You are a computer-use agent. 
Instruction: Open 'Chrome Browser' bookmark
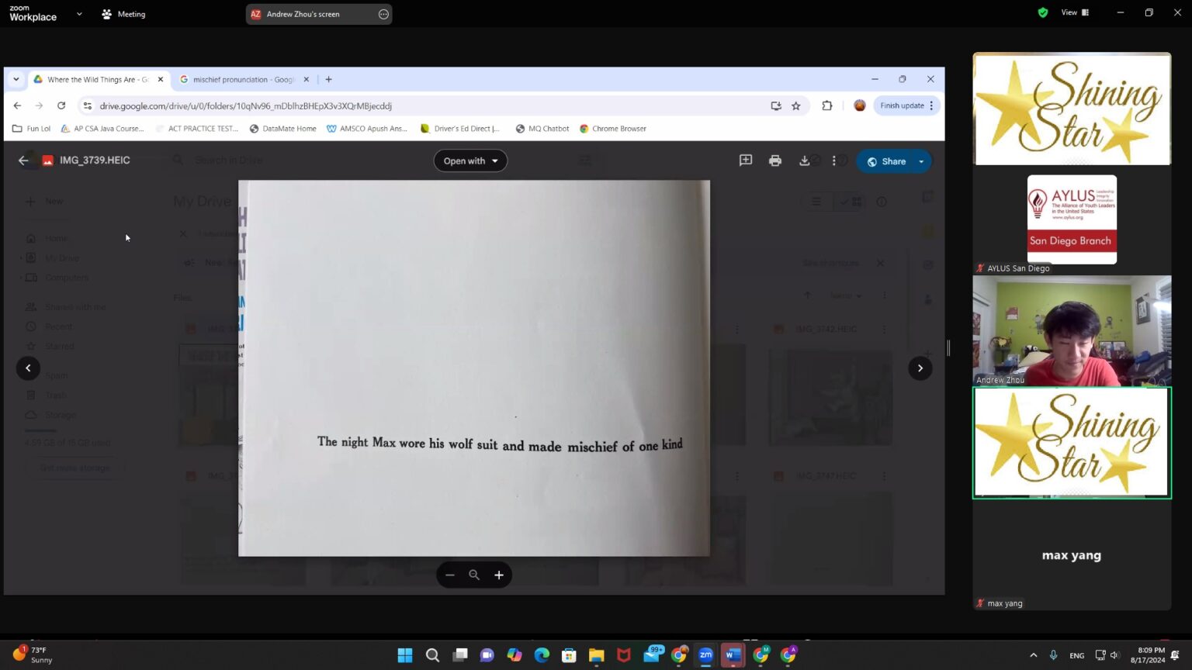pyautogui.click(x=613, y=129)
